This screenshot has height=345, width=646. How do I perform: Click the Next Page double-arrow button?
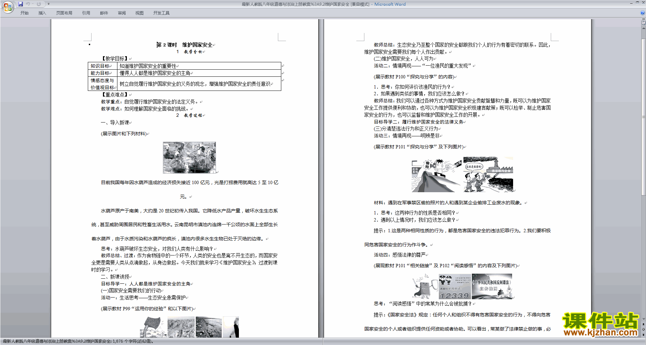point(644,335)
